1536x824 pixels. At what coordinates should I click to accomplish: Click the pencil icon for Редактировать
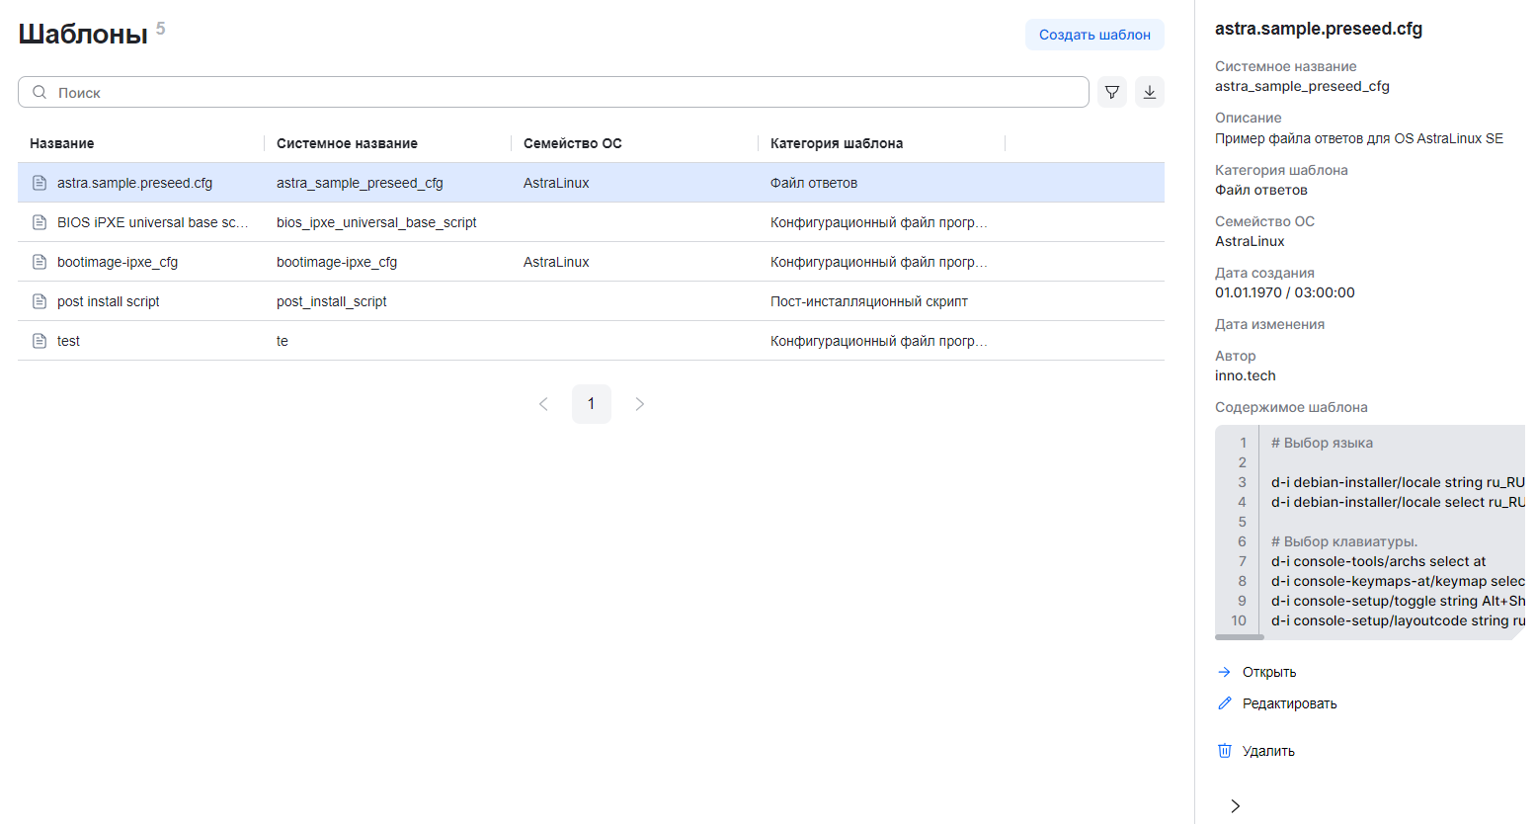pos(1224,703)
